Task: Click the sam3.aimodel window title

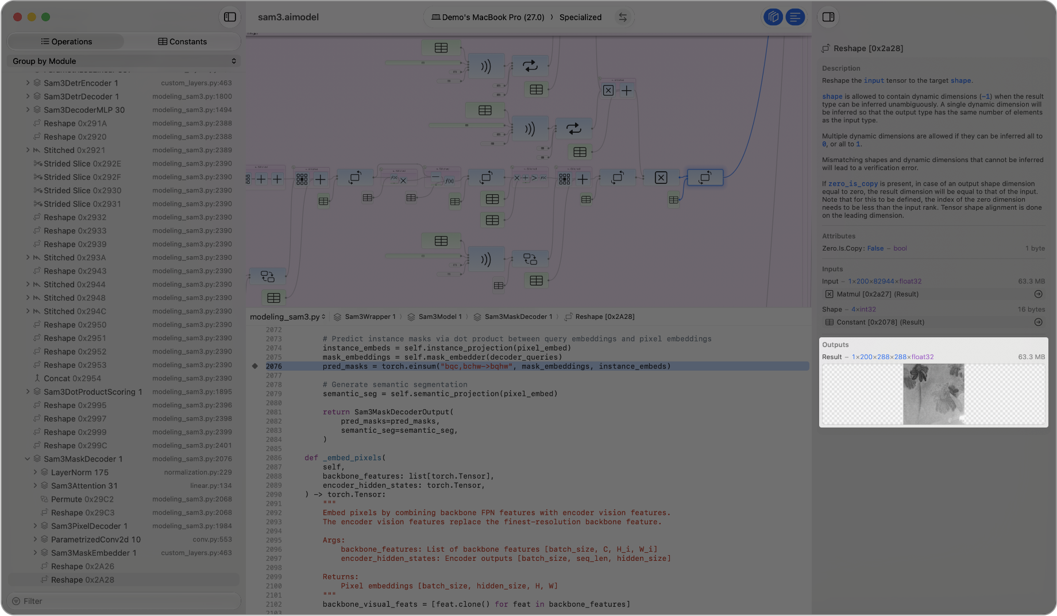Action: pyautogui.click(x=288, y=17)
